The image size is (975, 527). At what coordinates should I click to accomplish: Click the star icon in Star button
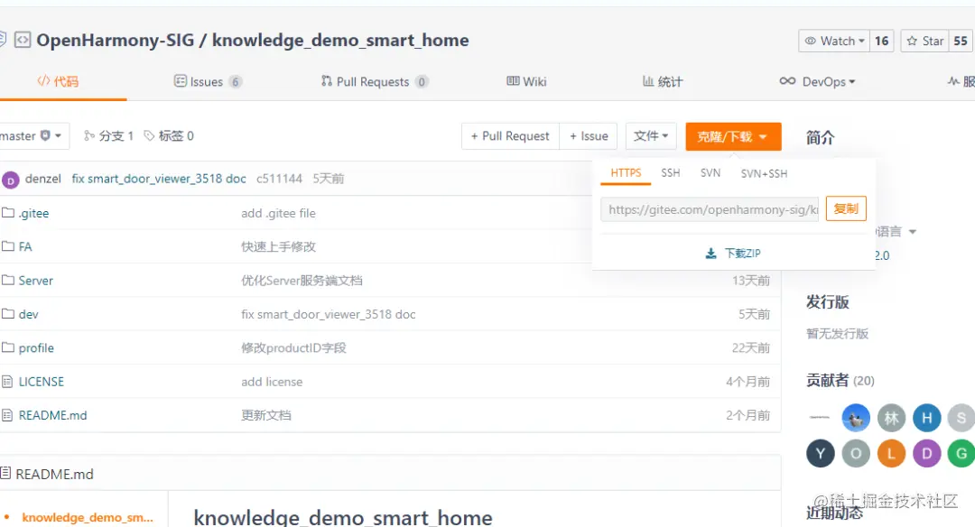912,41
